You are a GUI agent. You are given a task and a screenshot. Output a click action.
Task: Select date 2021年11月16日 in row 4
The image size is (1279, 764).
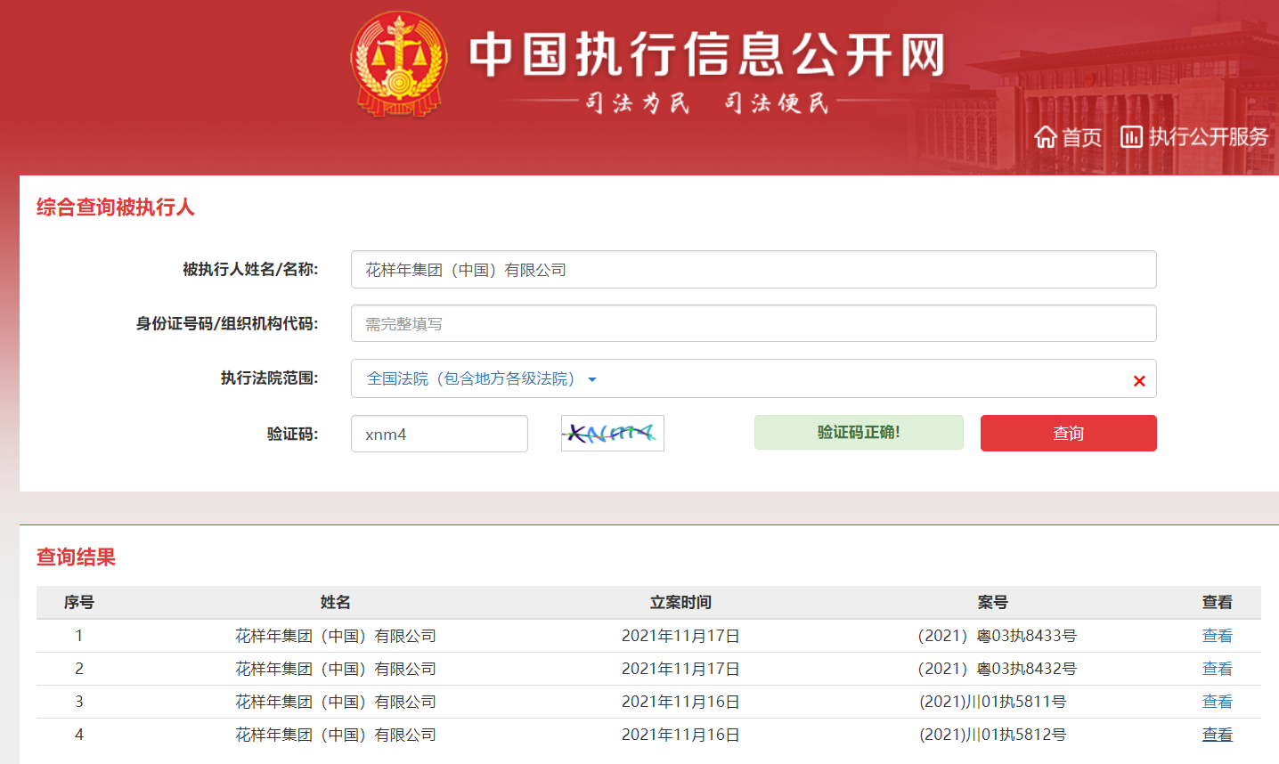pos(680,735)
